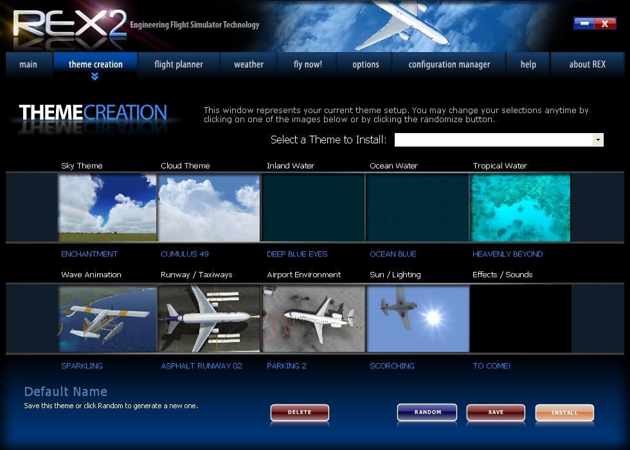Pick the Tropical Water reef thumbnail
The width and height of the screenshot is (630, 450).
click(520, 208)
